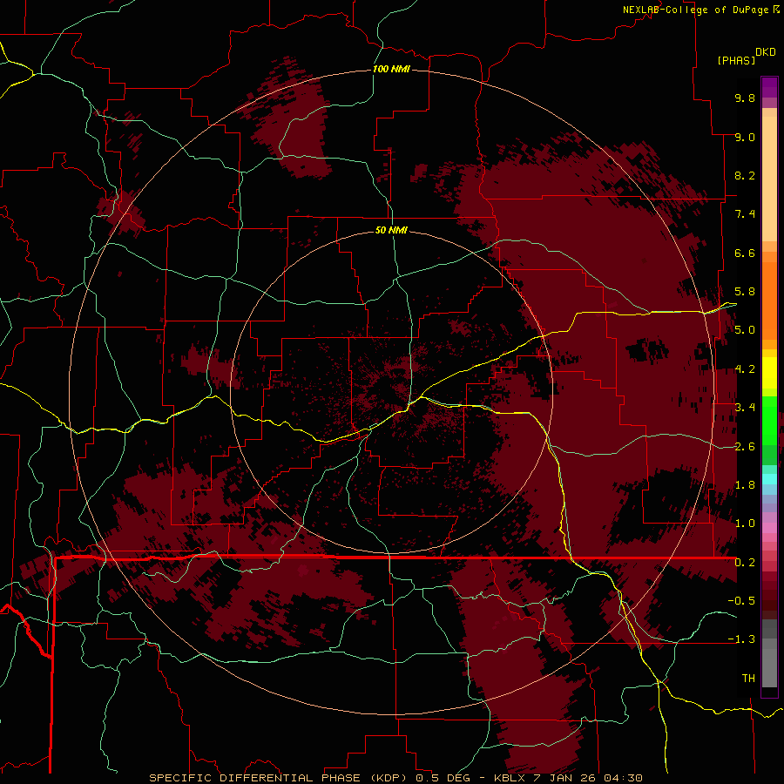The width and height of the screenshot is (784, 784).
Task: Click the 5.0 scale value
Action: 745,330
